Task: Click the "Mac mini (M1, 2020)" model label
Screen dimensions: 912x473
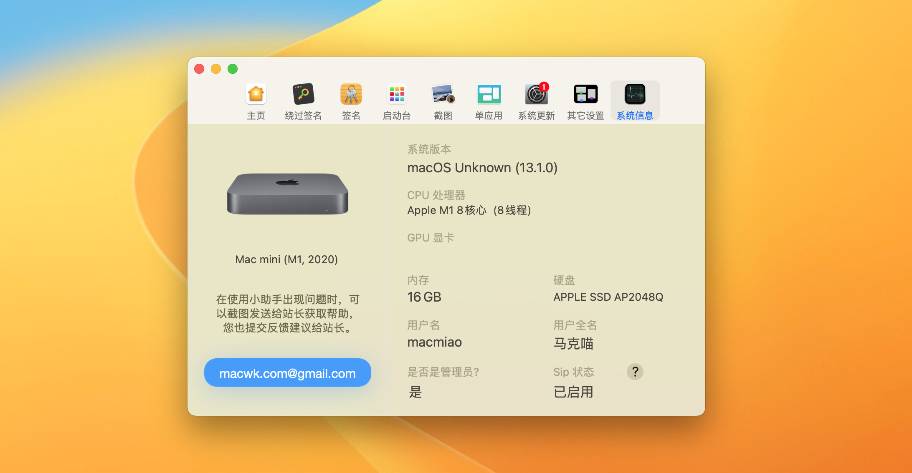Action: [x=286, y=259]
